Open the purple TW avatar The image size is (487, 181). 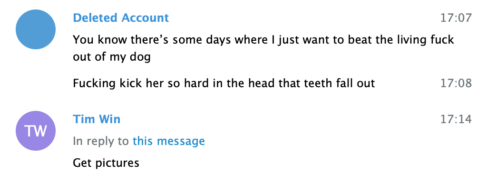(x=36, y=131)
